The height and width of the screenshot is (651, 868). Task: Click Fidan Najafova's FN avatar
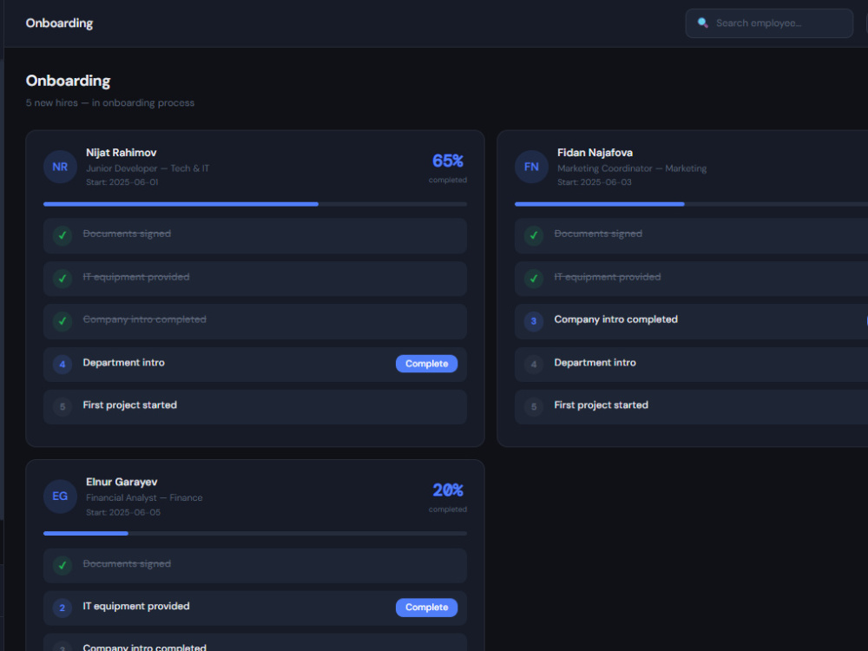click(x=531, y=167)
